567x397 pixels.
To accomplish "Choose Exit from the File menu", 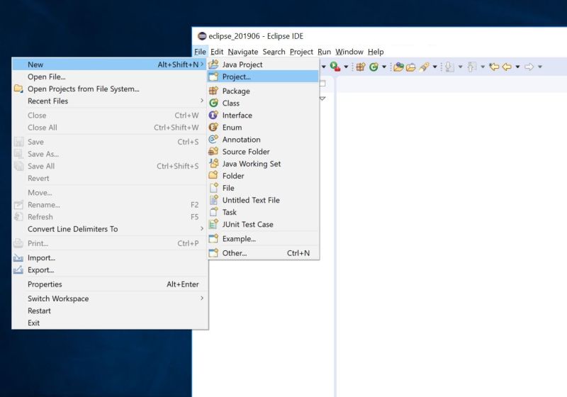I will [111, 323].
